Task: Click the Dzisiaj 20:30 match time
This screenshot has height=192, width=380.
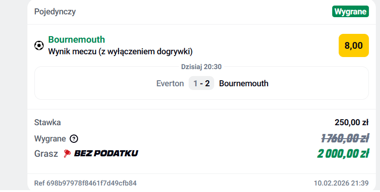Action: (x=201, y=66)
